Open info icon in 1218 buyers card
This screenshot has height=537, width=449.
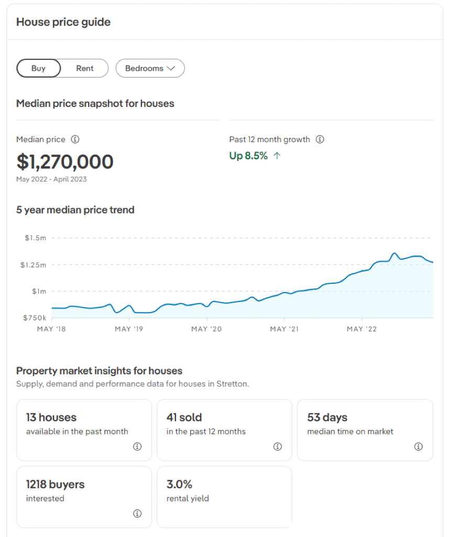[x=137, y=513]
